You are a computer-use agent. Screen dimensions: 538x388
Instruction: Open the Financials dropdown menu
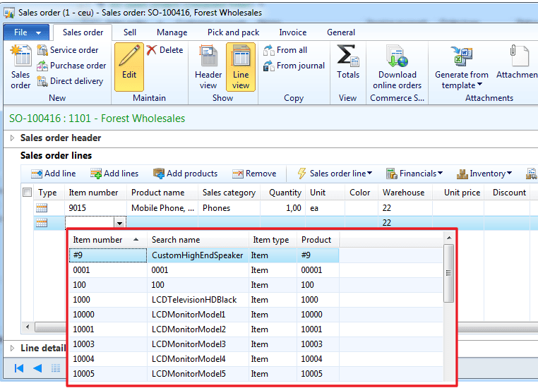pos(414,174)
